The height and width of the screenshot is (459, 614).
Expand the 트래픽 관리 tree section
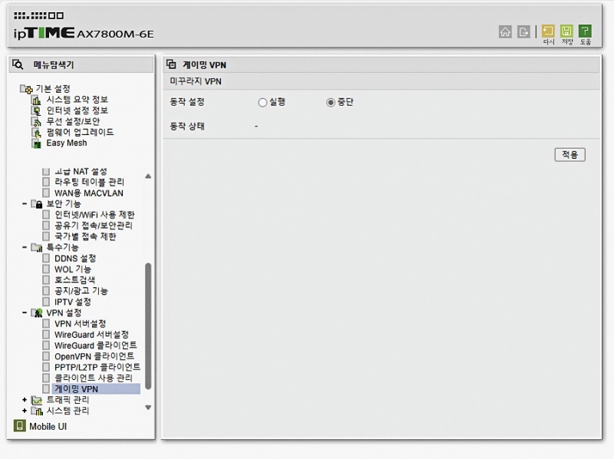(25, 400)
